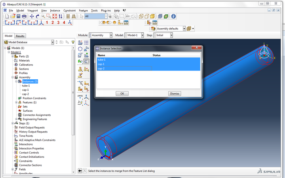This screenshot has width=285, height=178.
Task: Activate the Merge/Cut Instances tool
Action: [87, 61]
